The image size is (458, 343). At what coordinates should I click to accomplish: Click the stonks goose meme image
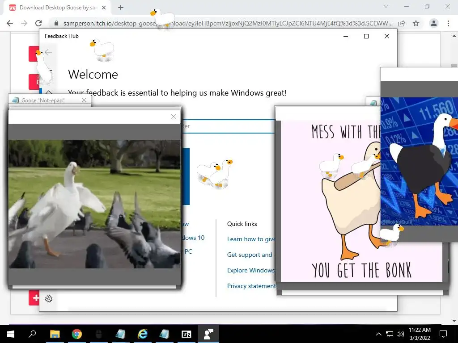pyautogui.click(x=419, y=161)
